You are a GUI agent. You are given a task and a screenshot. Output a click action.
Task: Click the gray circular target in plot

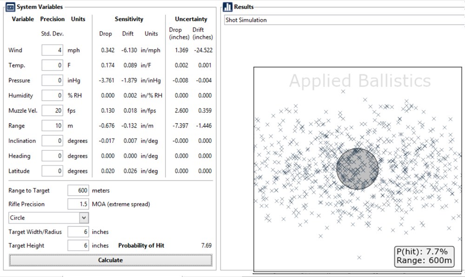pos(357,169)
